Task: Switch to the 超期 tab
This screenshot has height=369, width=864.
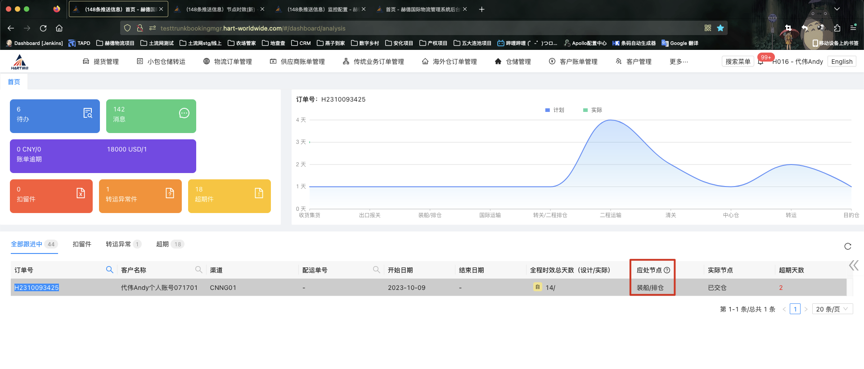Action: point(162,244)
